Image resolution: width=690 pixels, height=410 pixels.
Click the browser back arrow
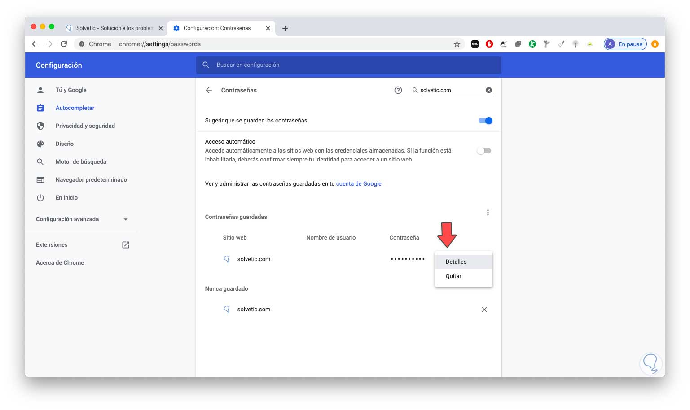pyautogui.click(x=35, y=44)
